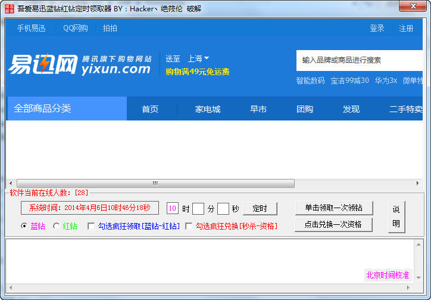Select the 红钻 radio button
The image size is (431, 300).
click(56, 226)
